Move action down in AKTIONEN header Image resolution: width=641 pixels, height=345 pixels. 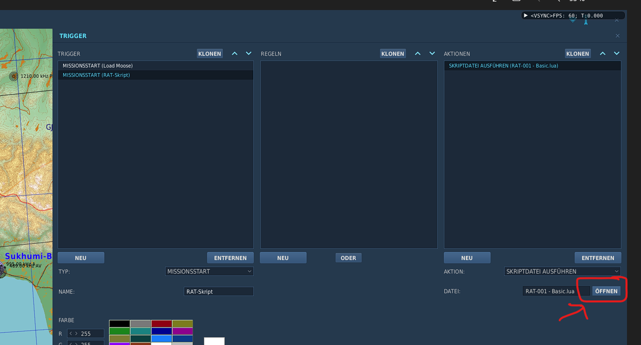pyautogui.click(x=616, y=54)
